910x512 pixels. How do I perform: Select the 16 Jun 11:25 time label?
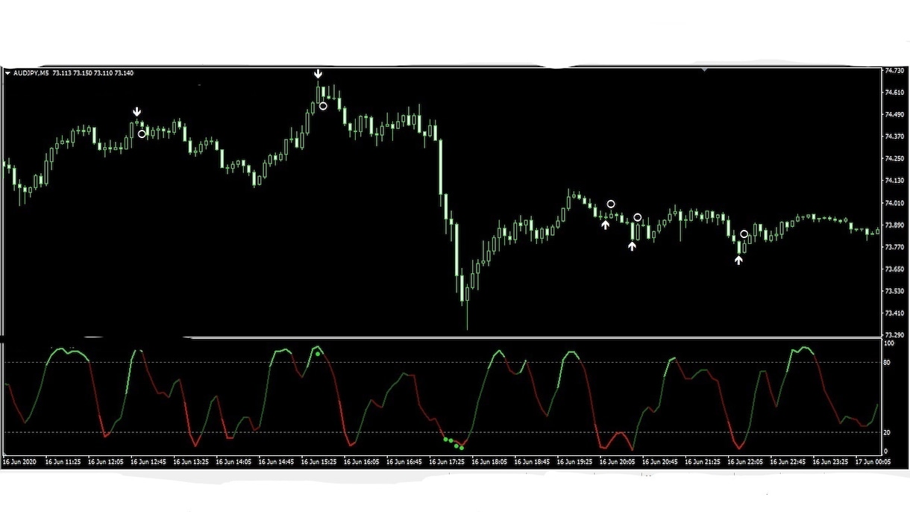(63, 462)
